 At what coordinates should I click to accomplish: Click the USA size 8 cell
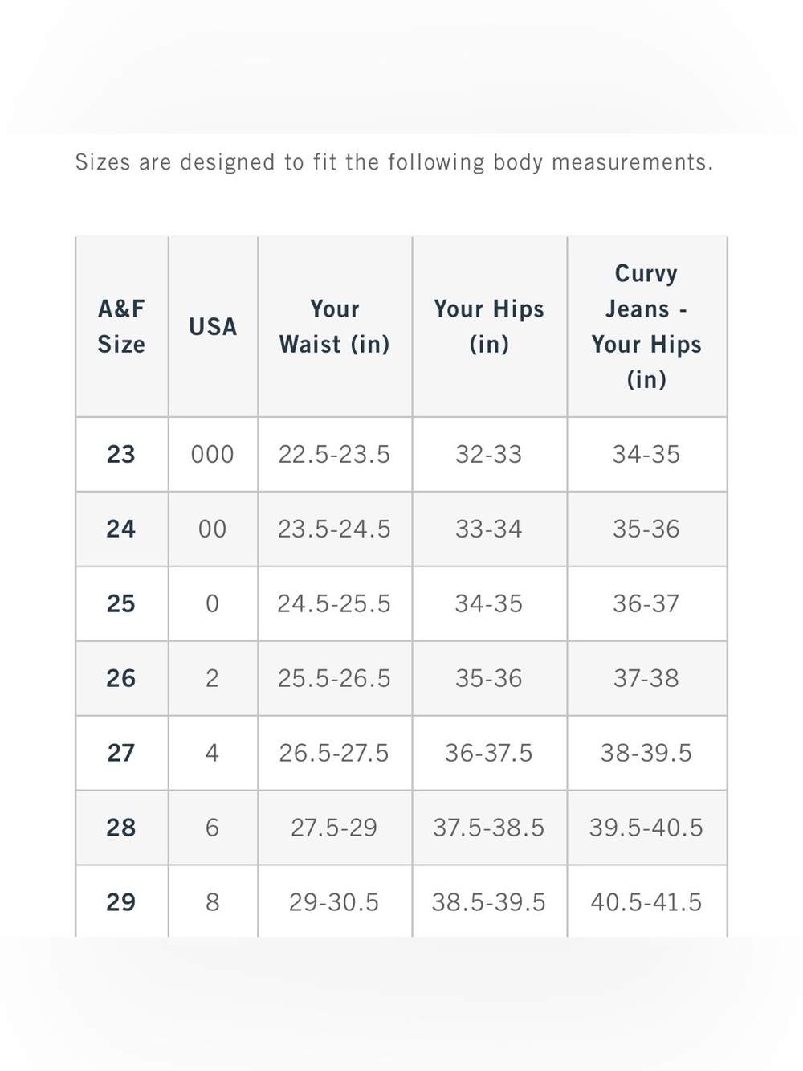point(213,901)
